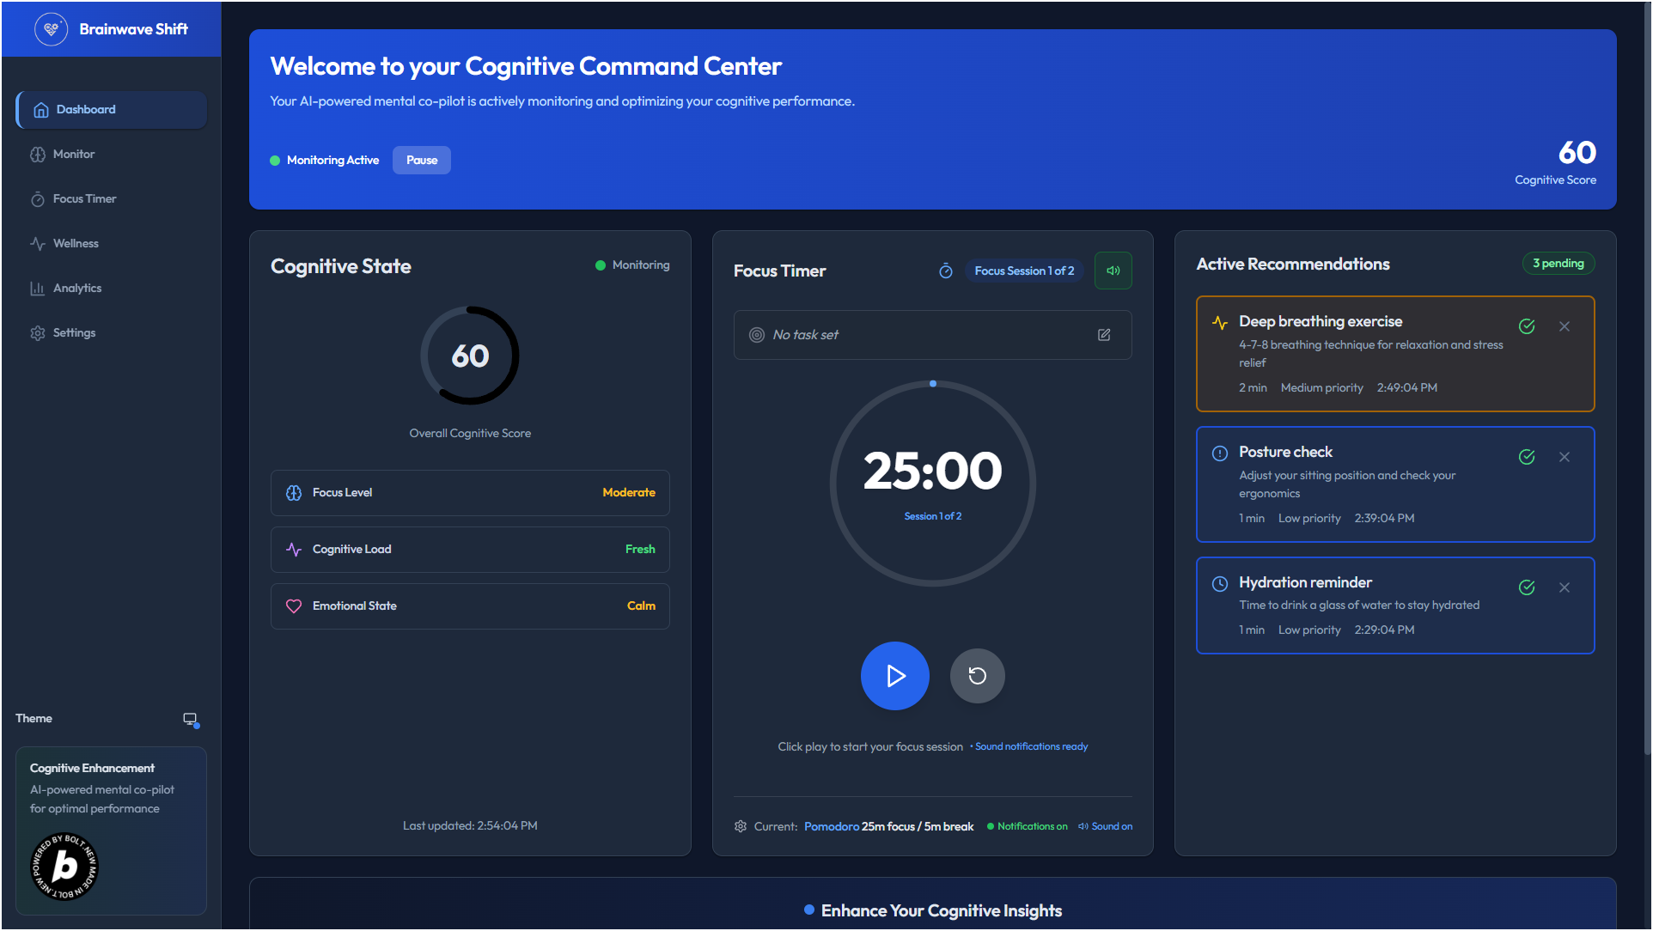Dismiss the Deep breathing exercise recommendation

tap(1565, 326)
